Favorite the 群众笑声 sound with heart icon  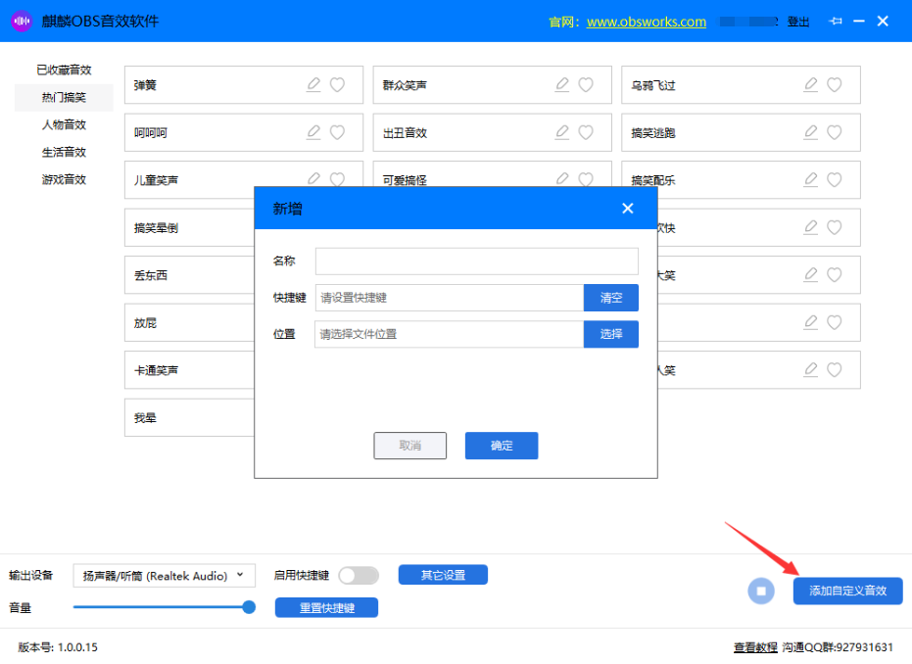pyautogui.click(x=586, y=85)
